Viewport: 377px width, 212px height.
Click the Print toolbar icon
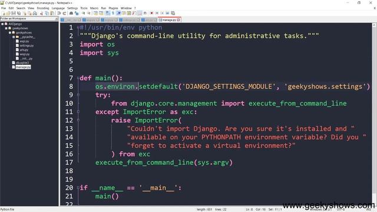click(35, 13)
